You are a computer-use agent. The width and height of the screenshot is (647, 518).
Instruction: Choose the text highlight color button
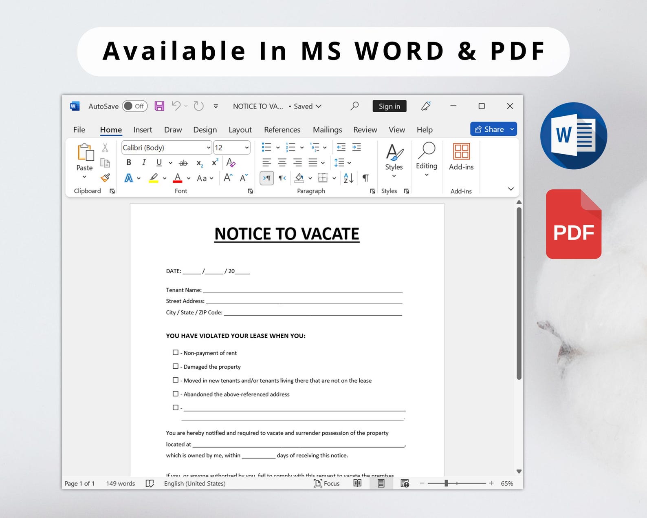pos(154,178)
